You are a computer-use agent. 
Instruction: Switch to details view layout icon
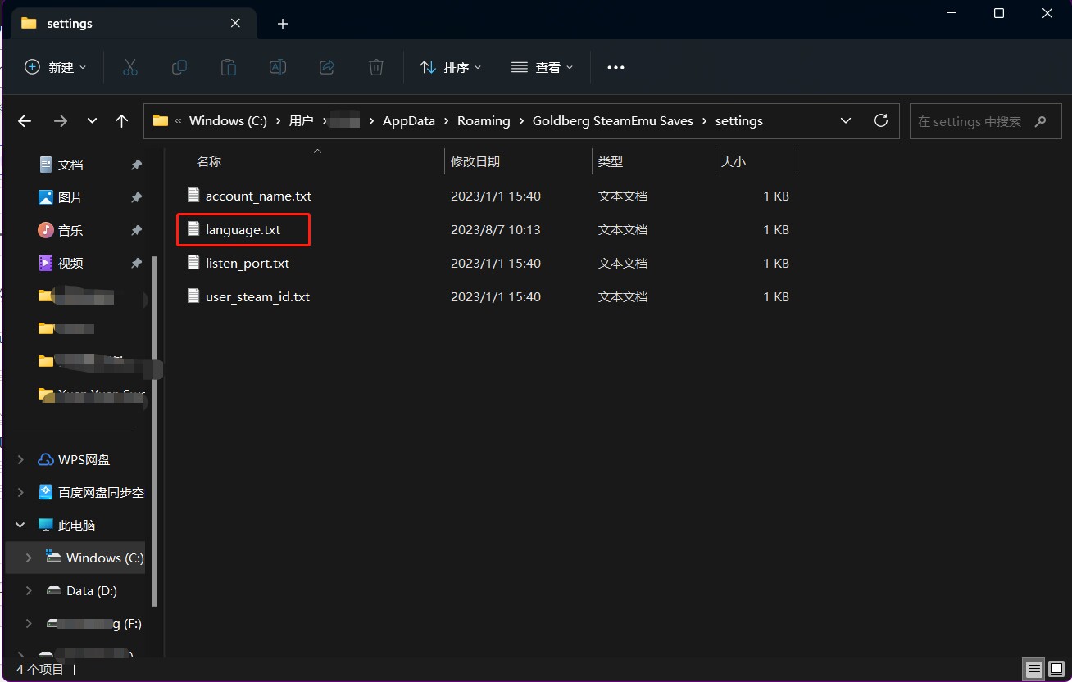(x=1034, y=670)
